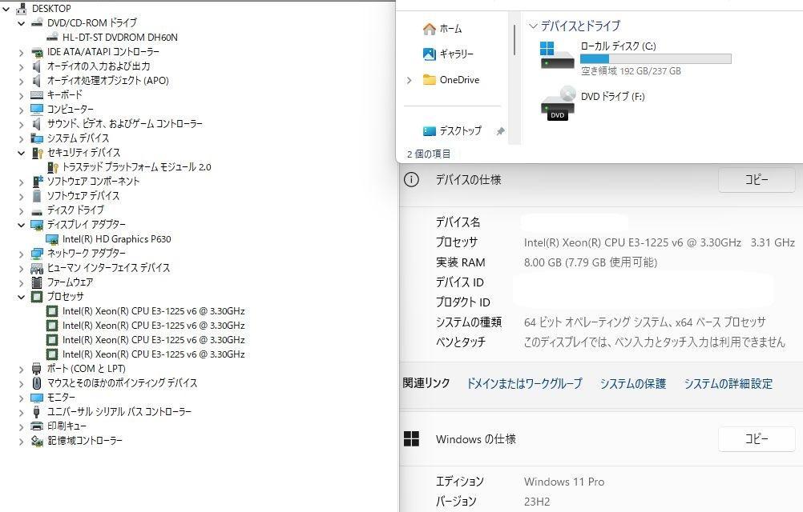The width and height of the screenshot is (803, 512).
Task: Click the Intel(R) HD Graphics P630 icon
Action: click(x=52, y=238)
